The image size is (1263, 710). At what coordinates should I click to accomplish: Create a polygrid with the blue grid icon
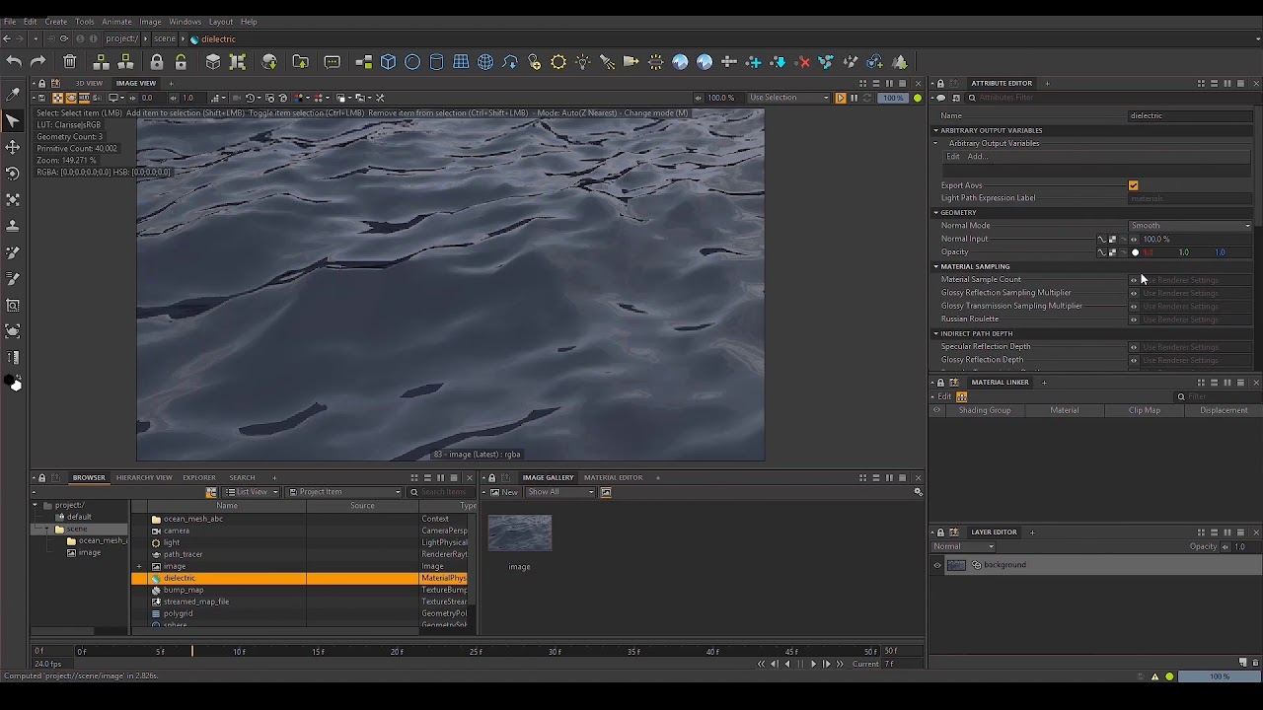tap(461, 62)
